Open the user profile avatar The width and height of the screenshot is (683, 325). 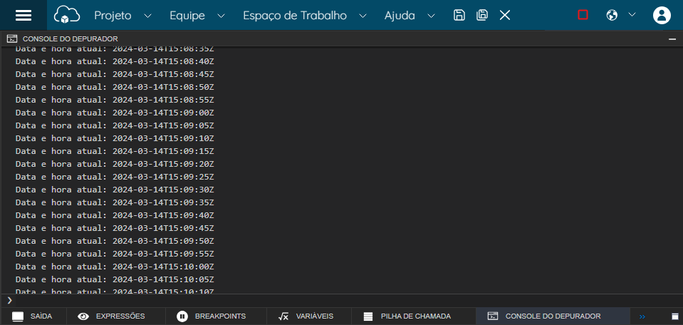tap(662, 15)
